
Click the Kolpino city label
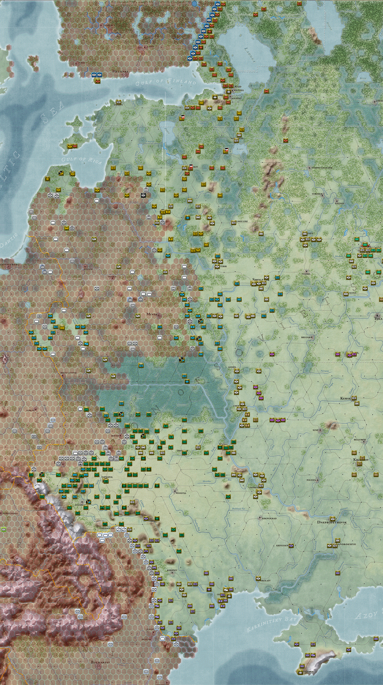pyautogui.click(x=237, y=98)
